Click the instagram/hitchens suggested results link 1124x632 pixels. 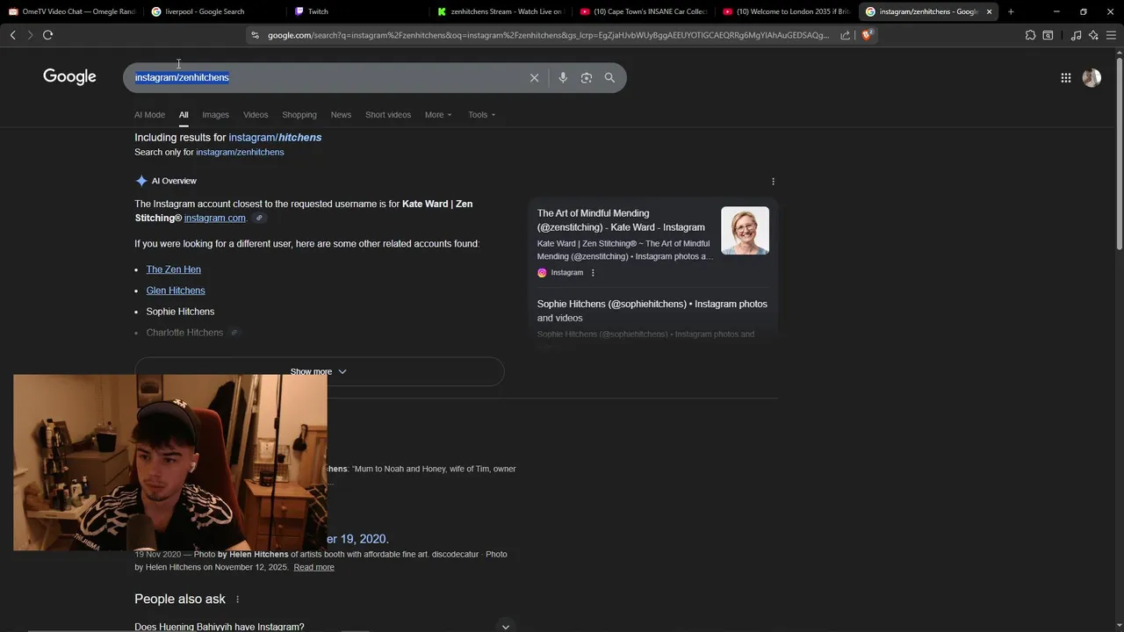click(275, 138)
